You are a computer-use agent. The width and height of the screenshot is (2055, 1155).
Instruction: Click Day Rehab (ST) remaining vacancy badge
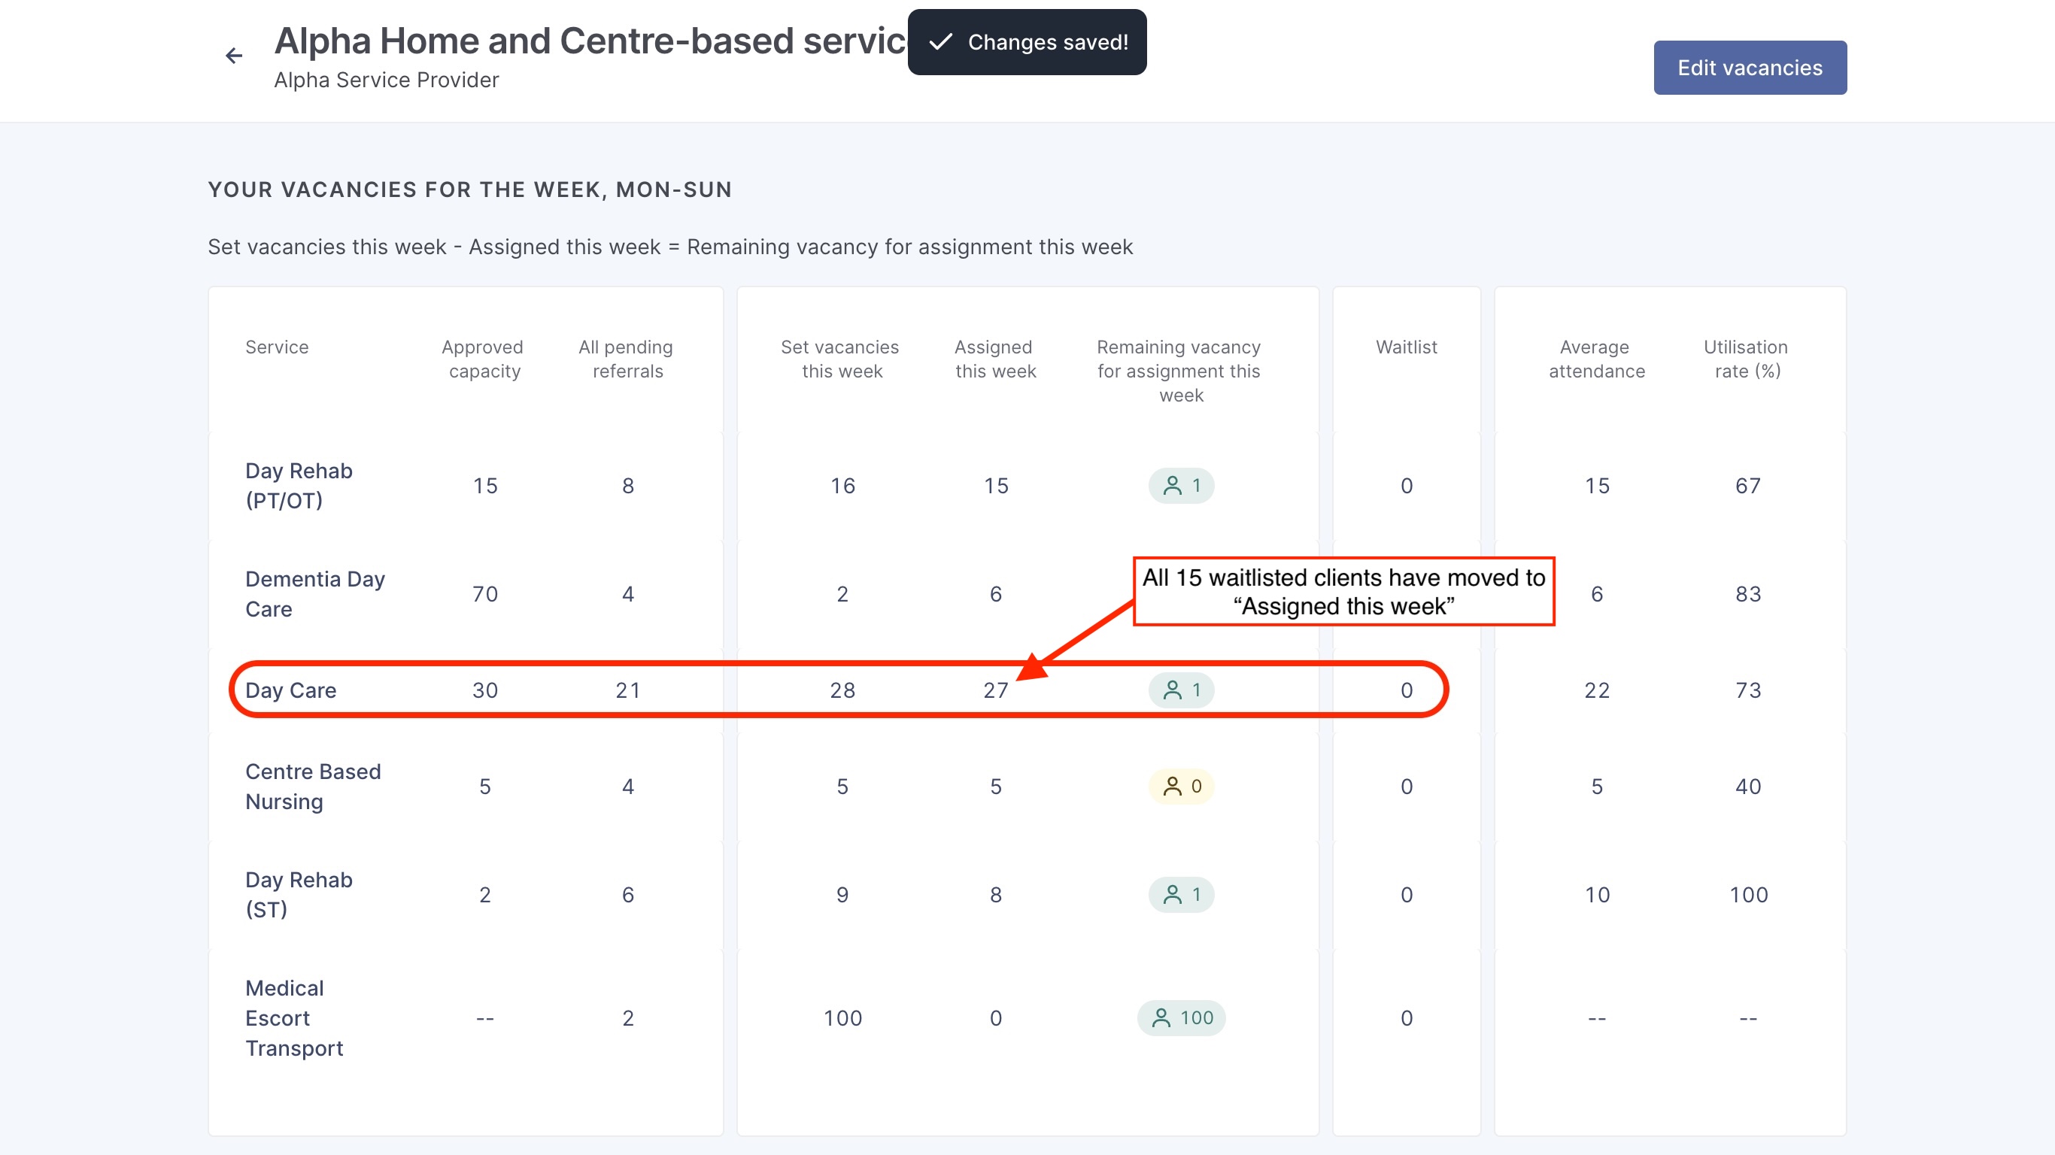tap(1181, 895)
